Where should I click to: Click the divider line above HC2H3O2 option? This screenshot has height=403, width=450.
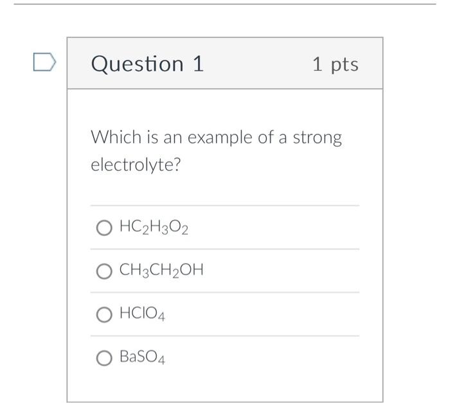(x=225, y=206)
